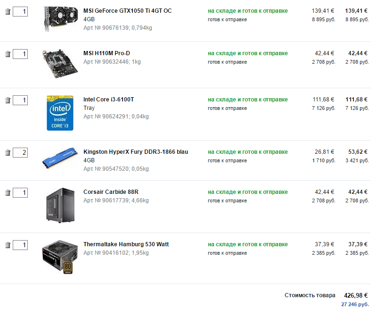Click trash icon for Intel Core i3-6100T
The height and width of the screenshot is (309, 386).
point(8,100)
